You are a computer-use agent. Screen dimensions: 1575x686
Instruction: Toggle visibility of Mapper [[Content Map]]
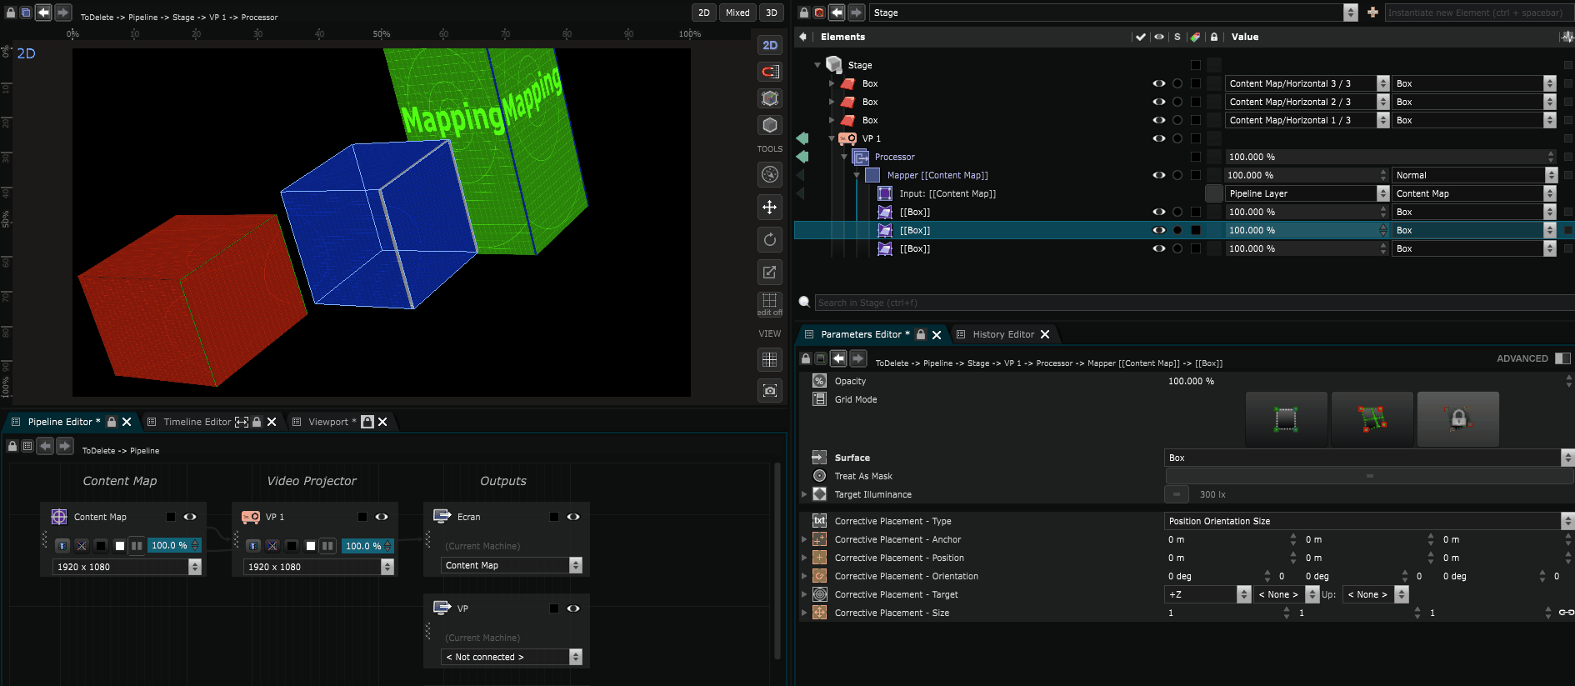pos(1158,175)
